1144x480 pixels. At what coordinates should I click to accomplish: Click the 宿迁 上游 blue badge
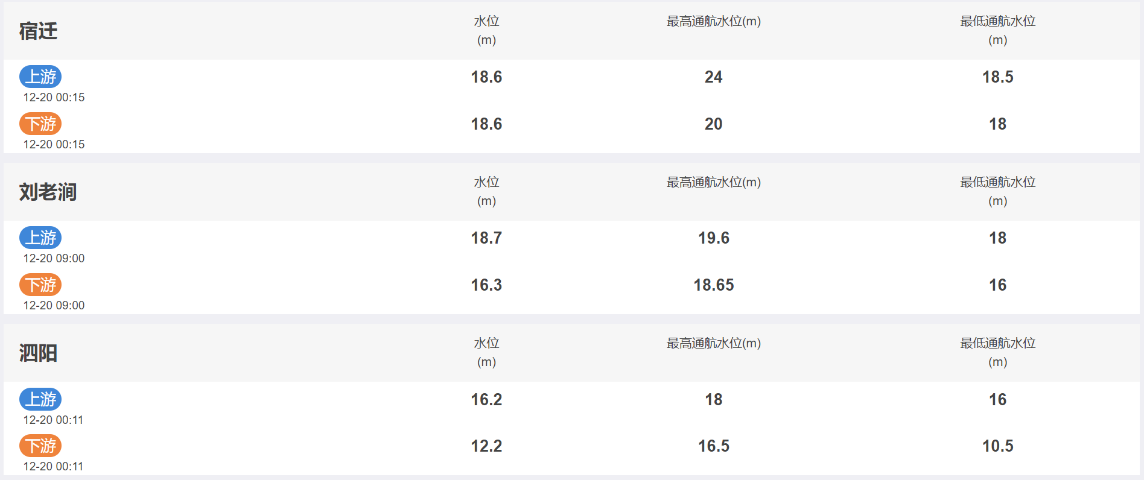(x=40, y=77)
